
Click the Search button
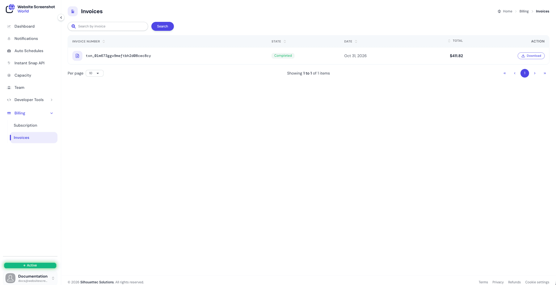[162, 26]
